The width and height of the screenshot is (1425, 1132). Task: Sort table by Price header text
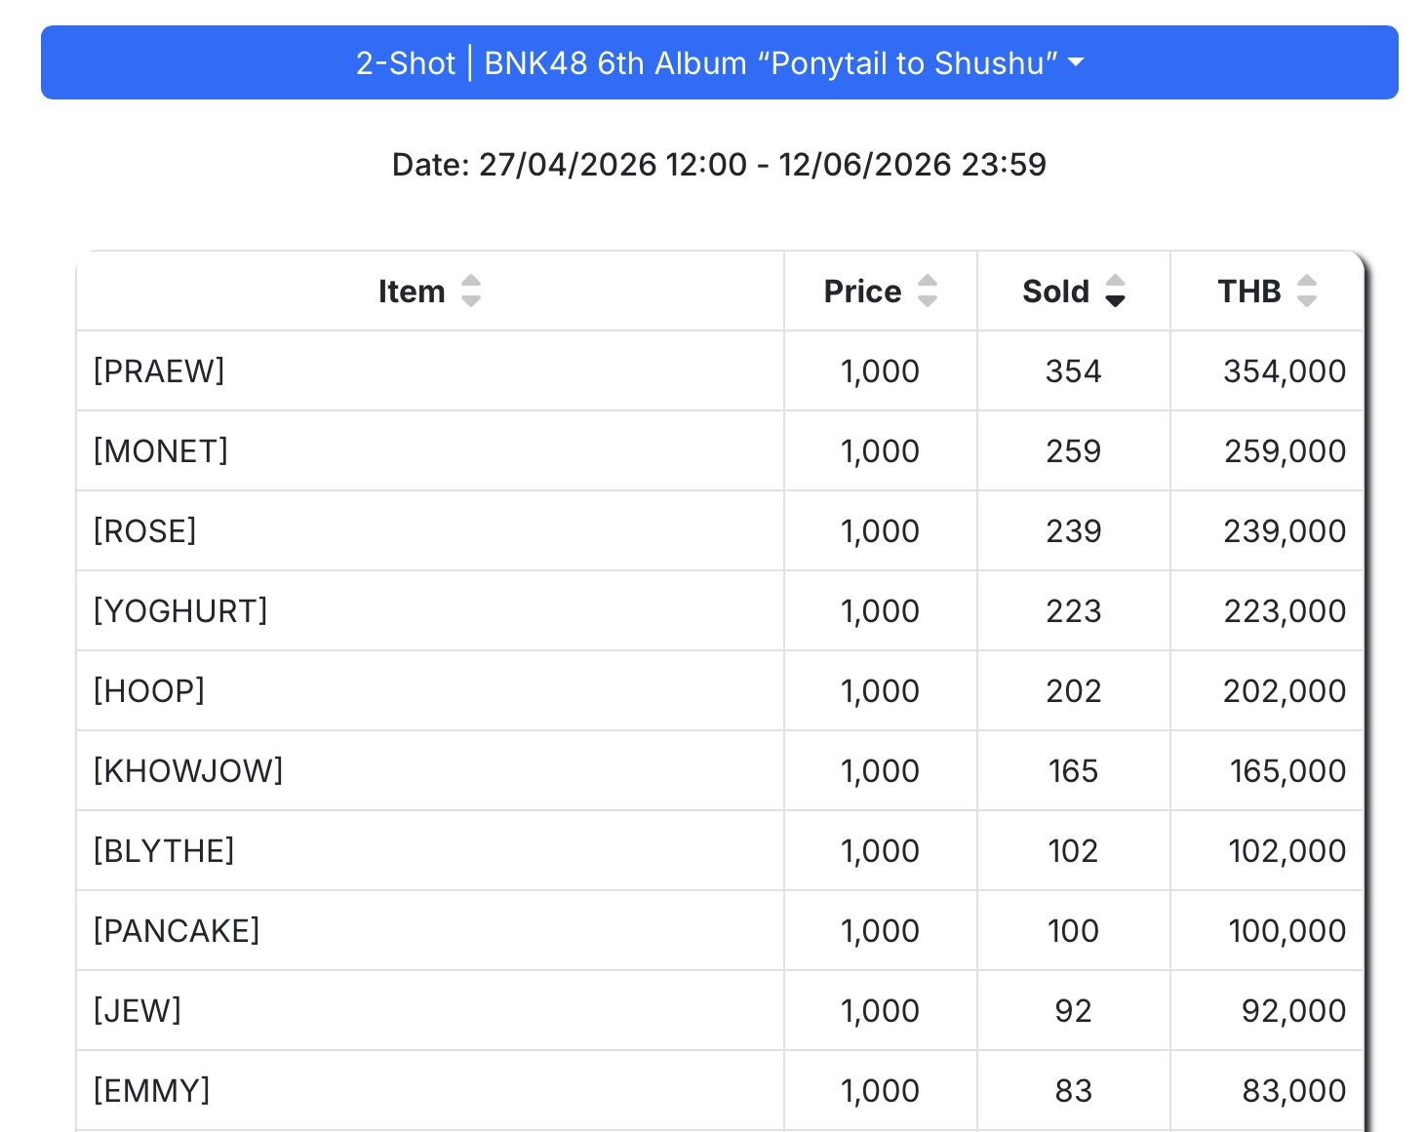pos(862,291)
